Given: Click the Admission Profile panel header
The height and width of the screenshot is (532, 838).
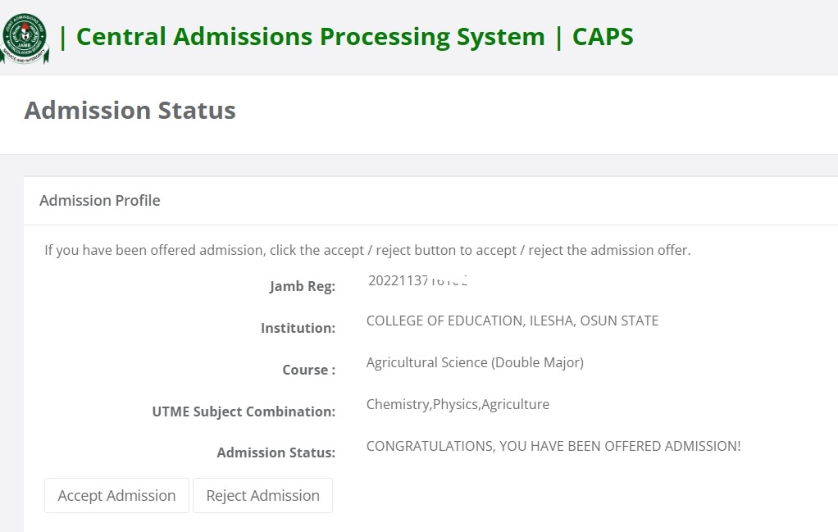Looking at the screenshot, I should 100,201.
